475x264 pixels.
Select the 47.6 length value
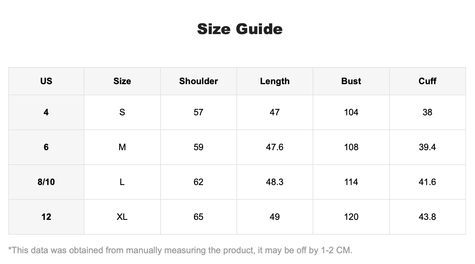275,147
